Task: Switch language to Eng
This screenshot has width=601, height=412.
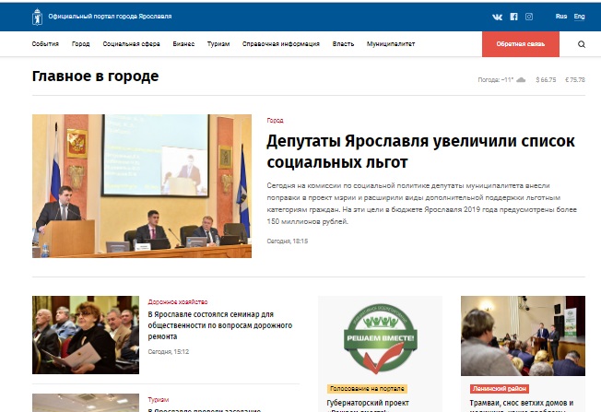Action: point(579,16)
